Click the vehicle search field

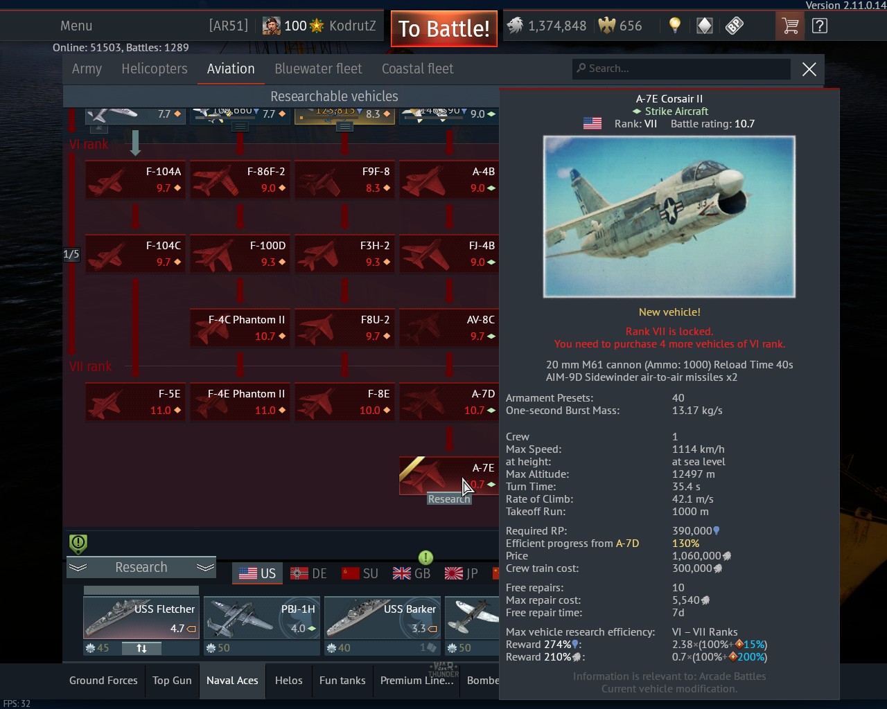coord(682,69)
